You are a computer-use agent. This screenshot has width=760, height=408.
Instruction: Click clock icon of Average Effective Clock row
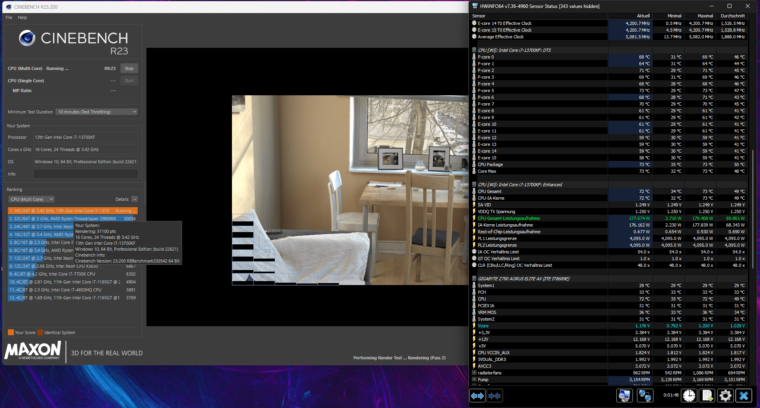[x=474, y=37]
